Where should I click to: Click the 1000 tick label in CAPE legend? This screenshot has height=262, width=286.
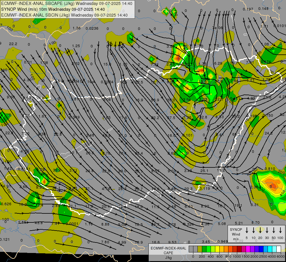pyautogui.click(x=237, y=256)
